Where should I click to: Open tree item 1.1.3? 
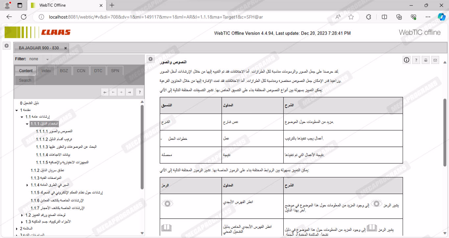point(46,178)
